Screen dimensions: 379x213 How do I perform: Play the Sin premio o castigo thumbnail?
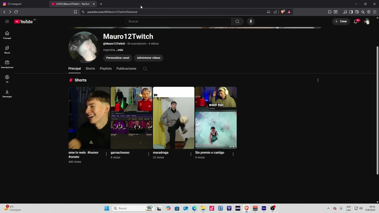pyautogui.click(x=216, y=118)
